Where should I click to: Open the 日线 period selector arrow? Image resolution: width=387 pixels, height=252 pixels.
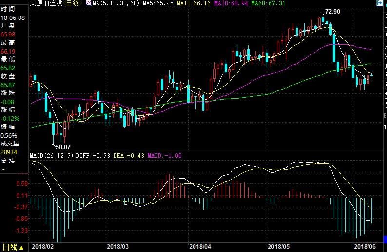[21, 247]
